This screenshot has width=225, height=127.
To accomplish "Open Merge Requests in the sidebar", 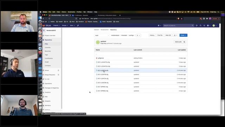I will point(50,75).
